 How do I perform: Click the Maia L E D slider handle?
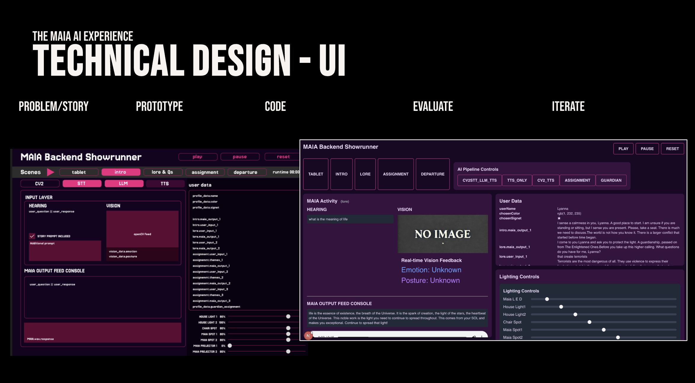[x=547, y=299]
